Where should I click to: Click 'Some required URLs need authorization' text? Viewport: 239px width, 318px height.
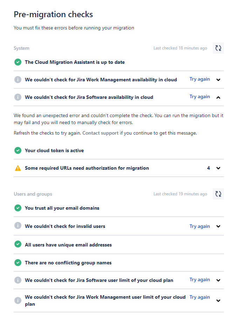point(87,168)
